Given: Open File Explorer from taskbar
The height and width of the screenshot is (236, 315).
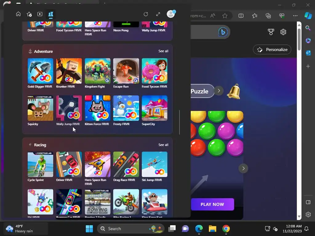Looking at the screenshot, I should point(212,229).
